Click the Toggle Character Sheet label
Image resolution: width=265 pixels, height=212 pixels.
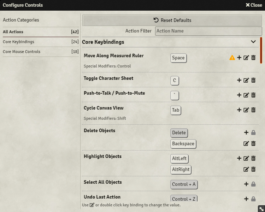[108, 78]
